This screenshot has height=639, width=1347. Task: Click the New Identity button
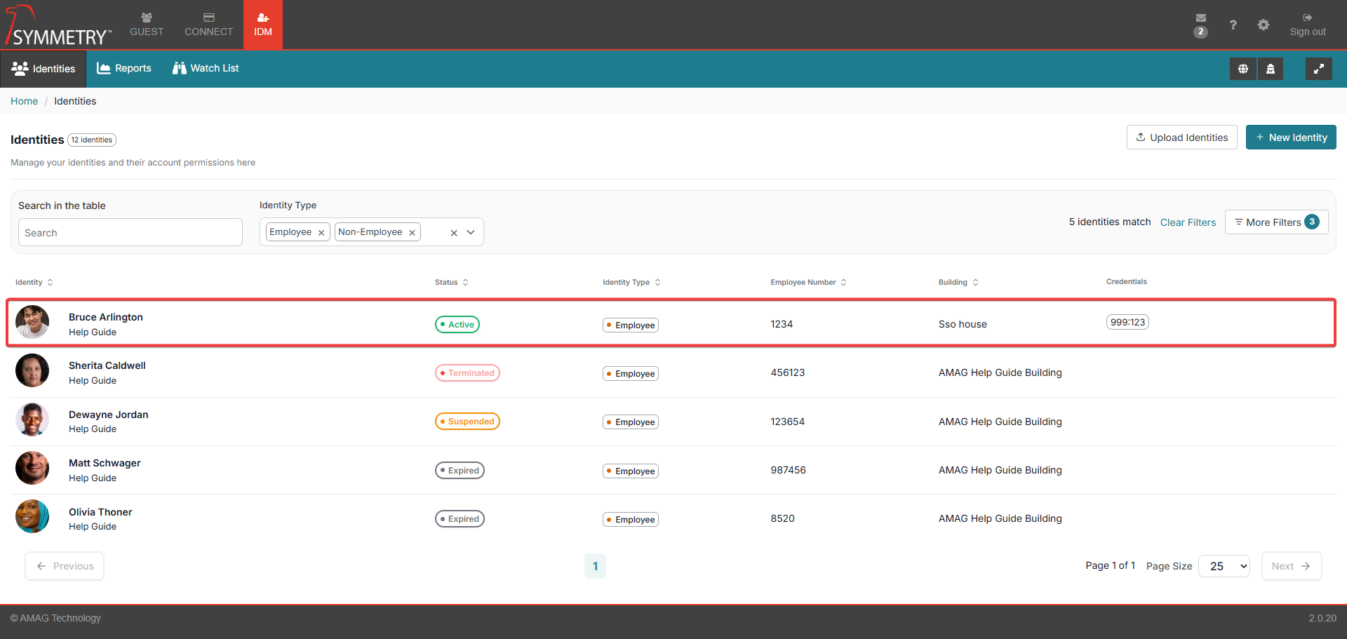(x=1290, y=137)
